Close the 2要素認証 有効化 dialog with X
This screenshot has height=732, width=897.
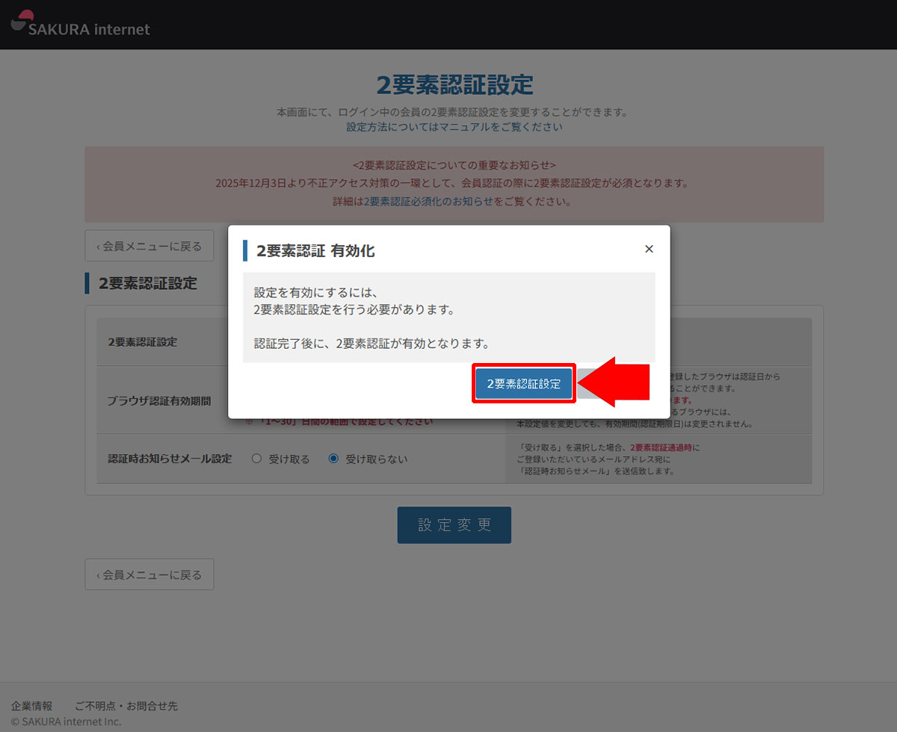pos(649,249)
